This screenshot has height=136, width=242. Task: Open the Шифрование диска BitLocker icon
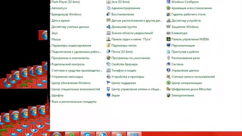(x=168, y=89)
